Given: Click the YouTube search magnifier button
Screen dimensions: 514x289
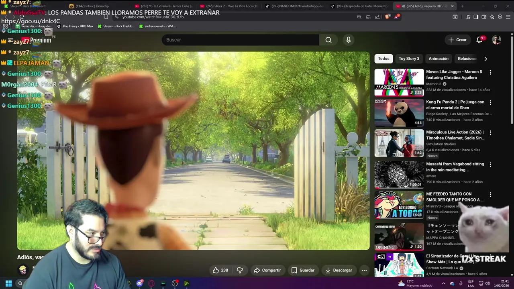Looking at the screenshot, I should click(x=328, y=40).
